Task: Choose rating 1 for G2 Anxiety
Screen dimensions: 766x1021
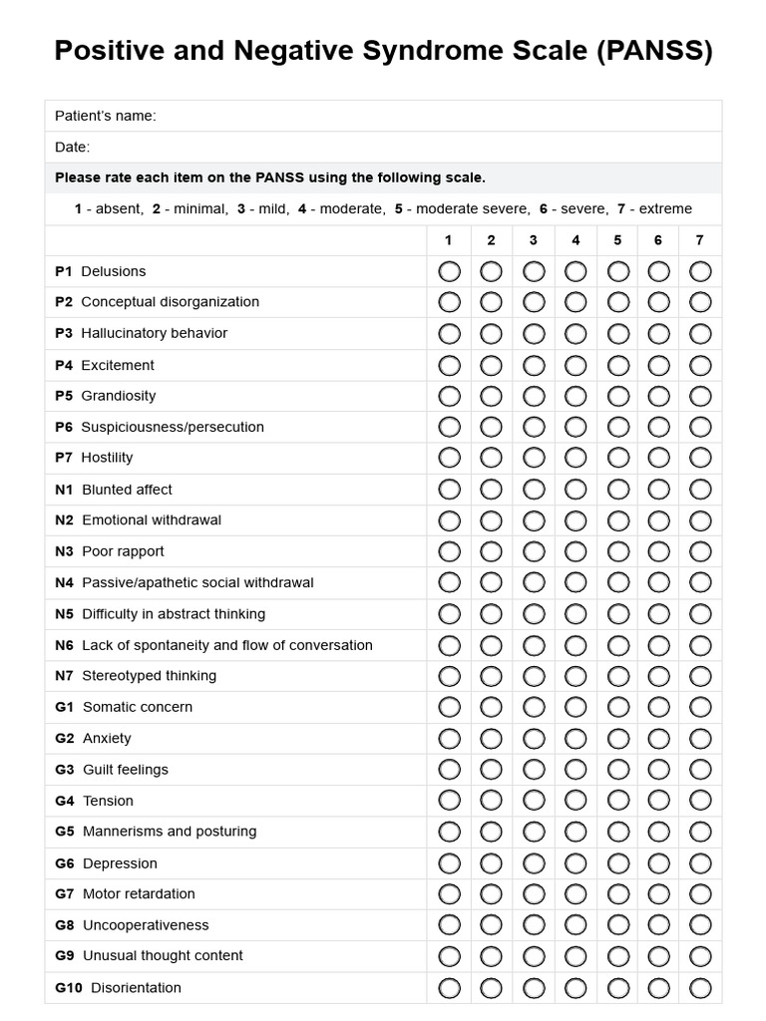Action: tap(449, 739)
